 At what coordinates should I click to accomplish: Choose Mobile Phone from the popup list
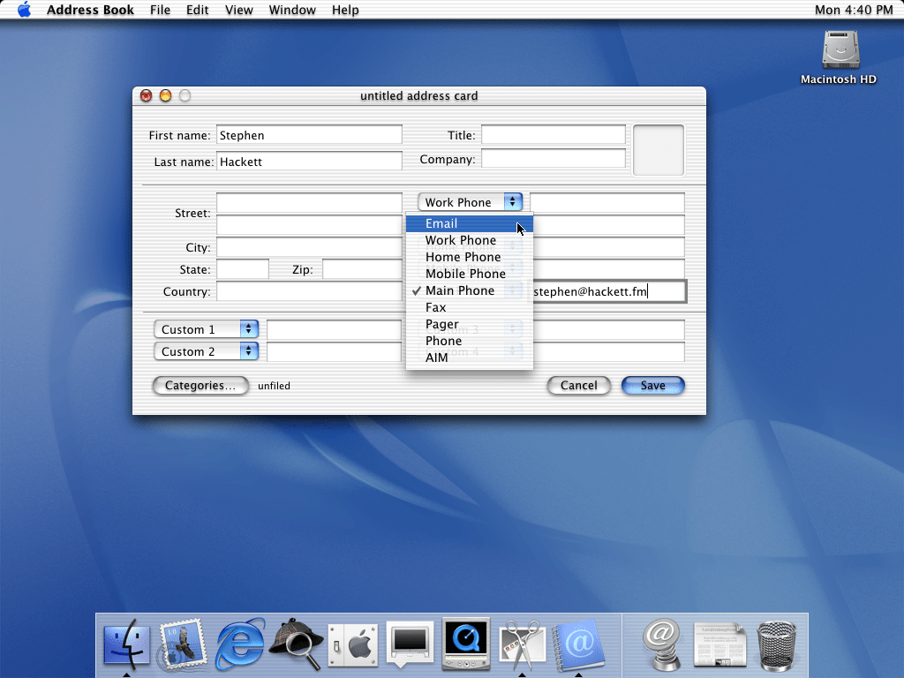(x=465, y=274)
